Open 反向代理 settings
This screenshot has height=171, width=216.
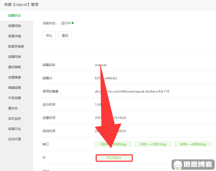pos(15,139)
